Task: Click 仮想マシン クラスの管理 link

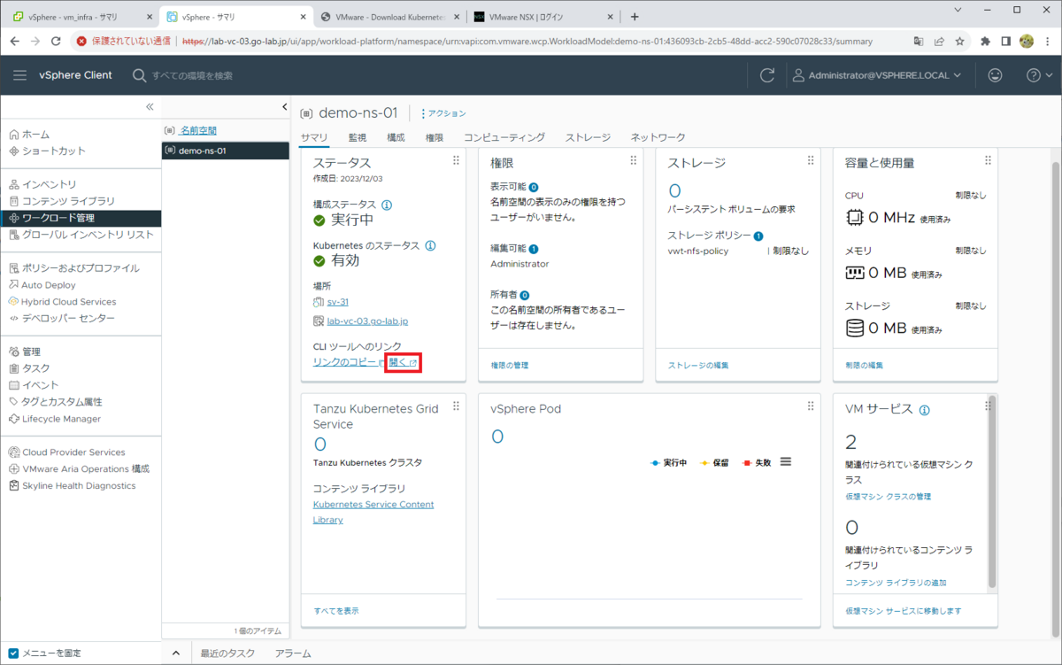Action: (888, 497)
